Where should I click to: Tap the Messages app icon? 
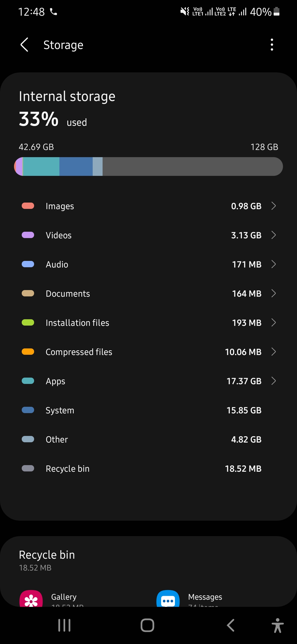click(168, 599)
